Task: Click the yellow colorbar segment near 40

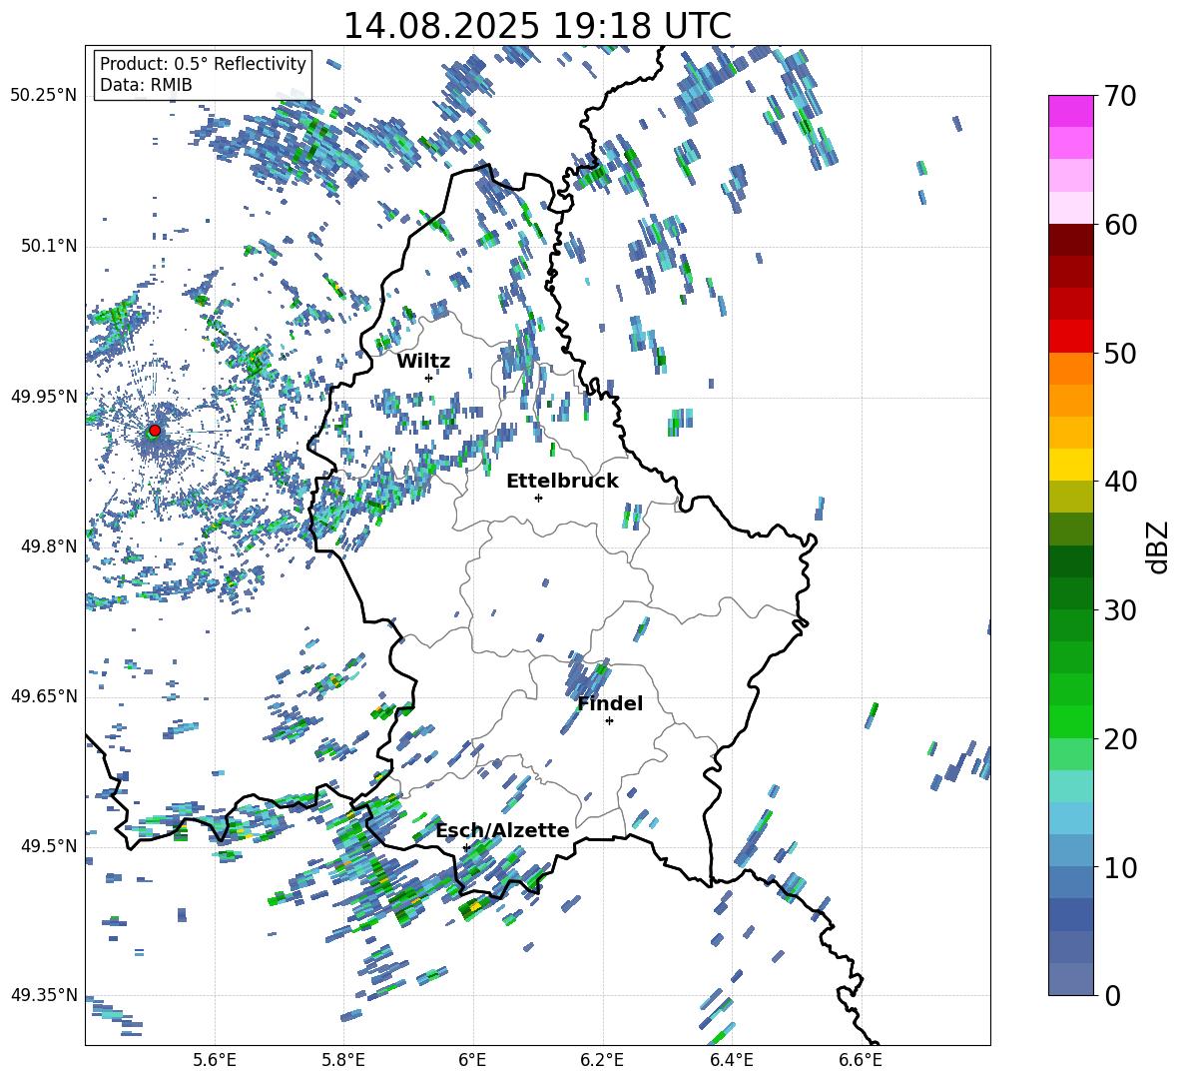Action: pyautogui.click(x=1070, y=465)
